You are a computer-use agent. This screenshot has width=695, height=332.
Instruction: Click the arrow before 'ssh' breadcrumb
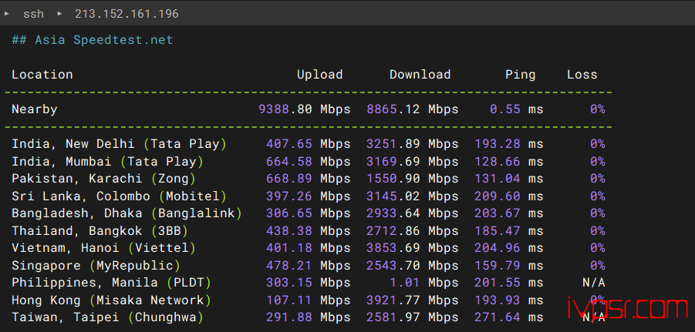7,13
